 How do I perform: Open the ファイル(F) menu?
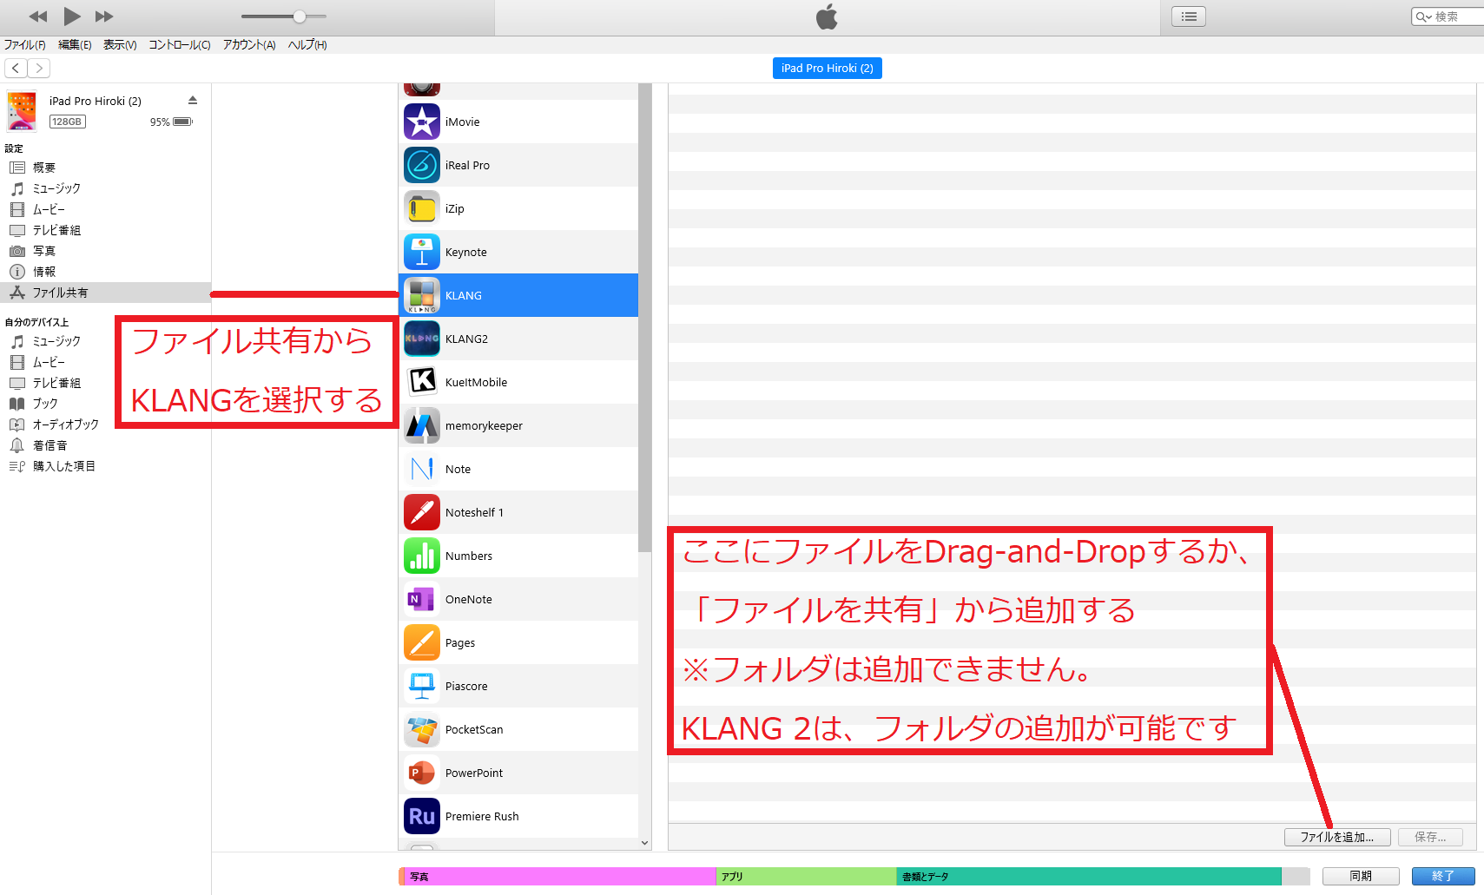pyautogui.click(x=24, y=45)
